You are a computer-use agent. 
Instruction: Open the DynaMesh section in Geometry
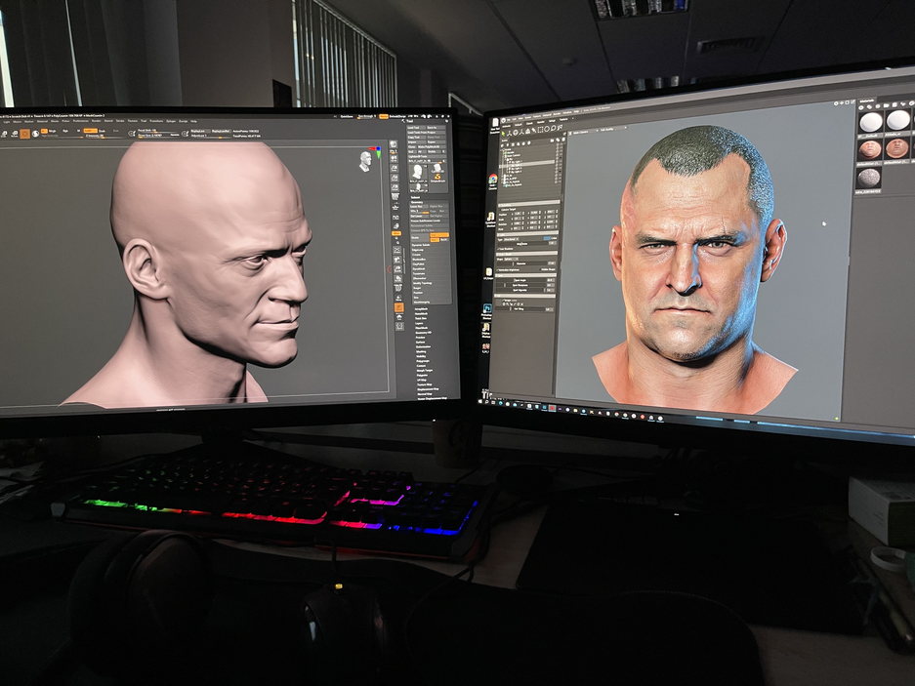(419, 269)
